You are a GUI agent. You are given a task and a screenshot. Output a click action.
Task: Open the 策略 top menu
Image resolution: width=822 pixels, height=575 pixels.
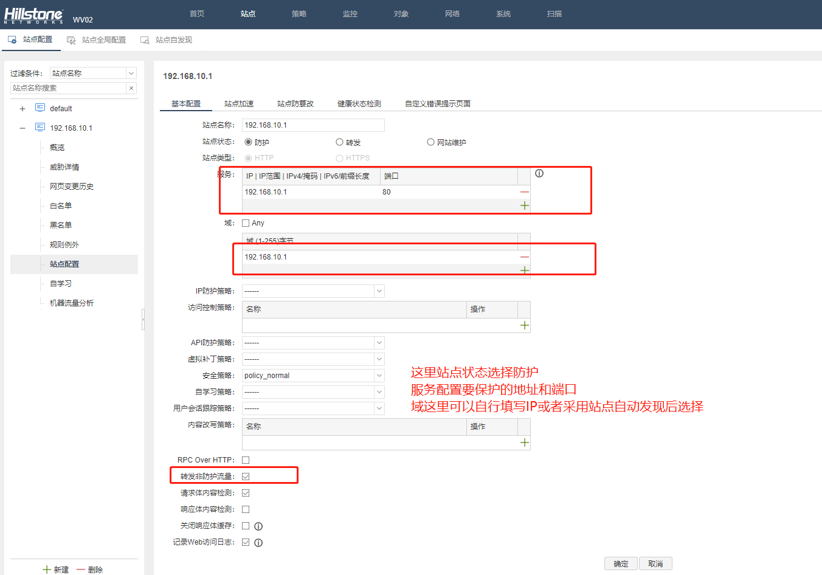(299, 14)
